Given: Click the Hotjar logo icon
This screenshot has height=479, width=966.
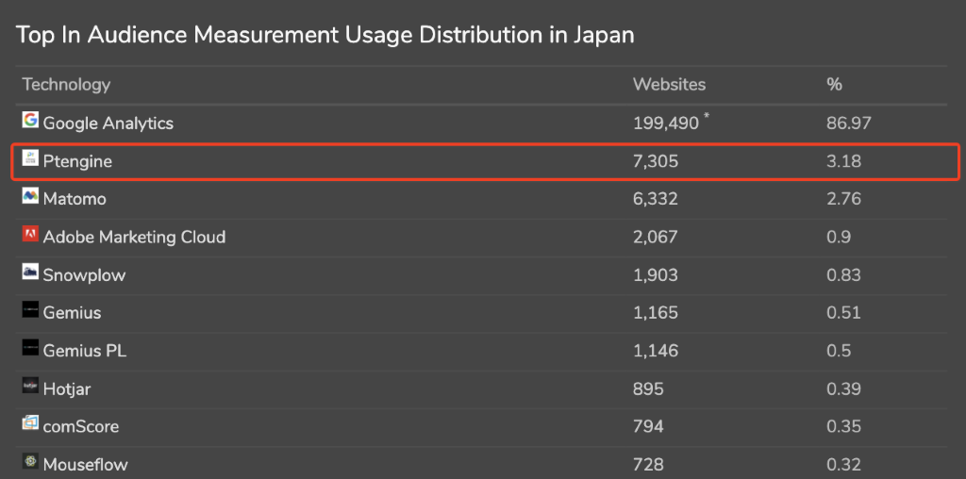Looking at the screenshot, I should pyautogui.click(x=30, y=386).
